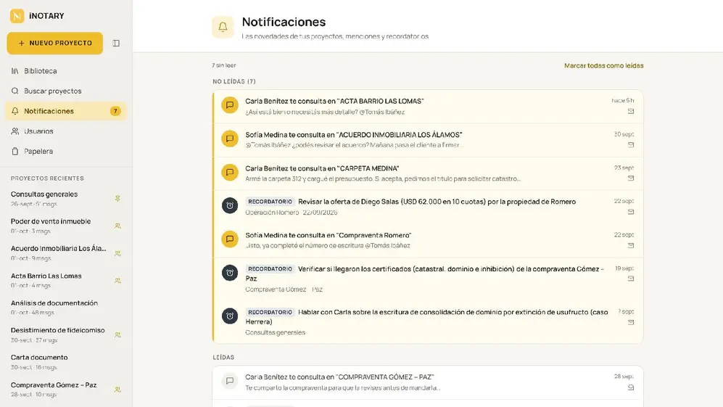Mark Hablar con Carla reminder as read

(x=631, y=322)
